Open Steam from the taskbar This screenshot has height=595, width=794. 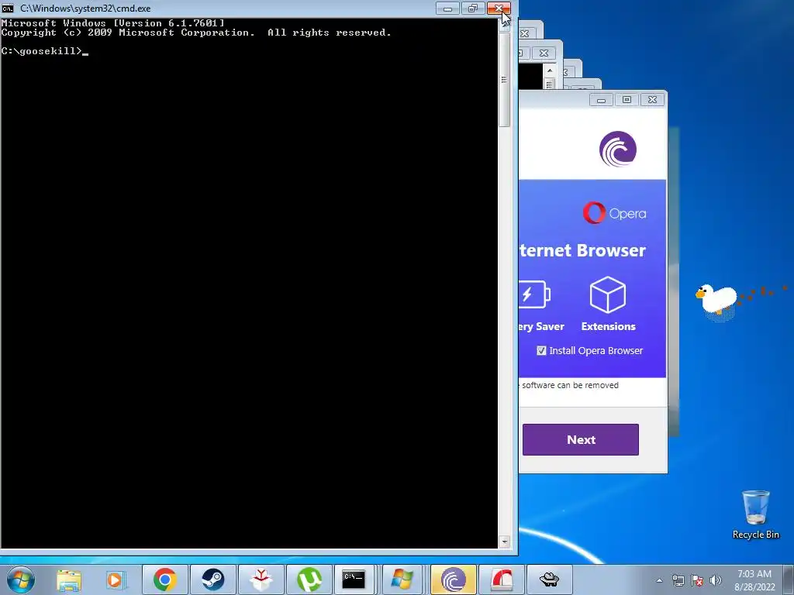coord(212,580)
